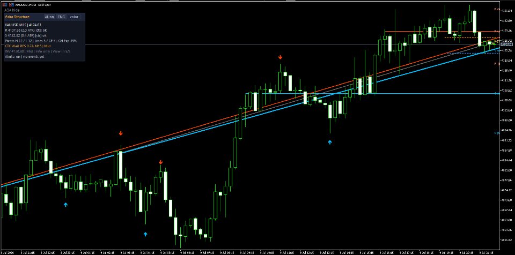Click the lowest of the three red down arrows
Image resolution: width=515 pixels, height=255 pixels.
(x=160, y=162)
